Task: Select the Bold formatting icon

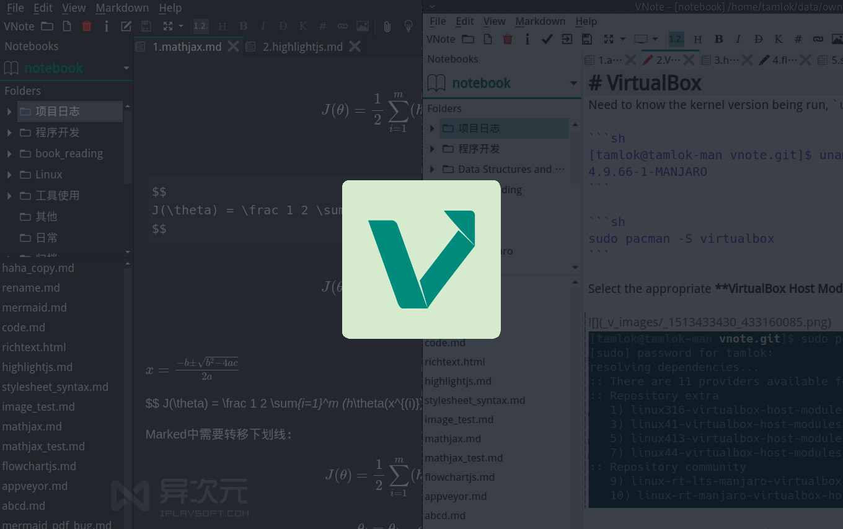Action: [243, 26]
